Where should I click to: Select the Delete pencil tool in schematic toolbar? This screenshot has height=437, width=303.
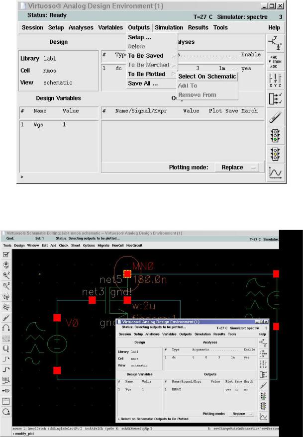6,317
